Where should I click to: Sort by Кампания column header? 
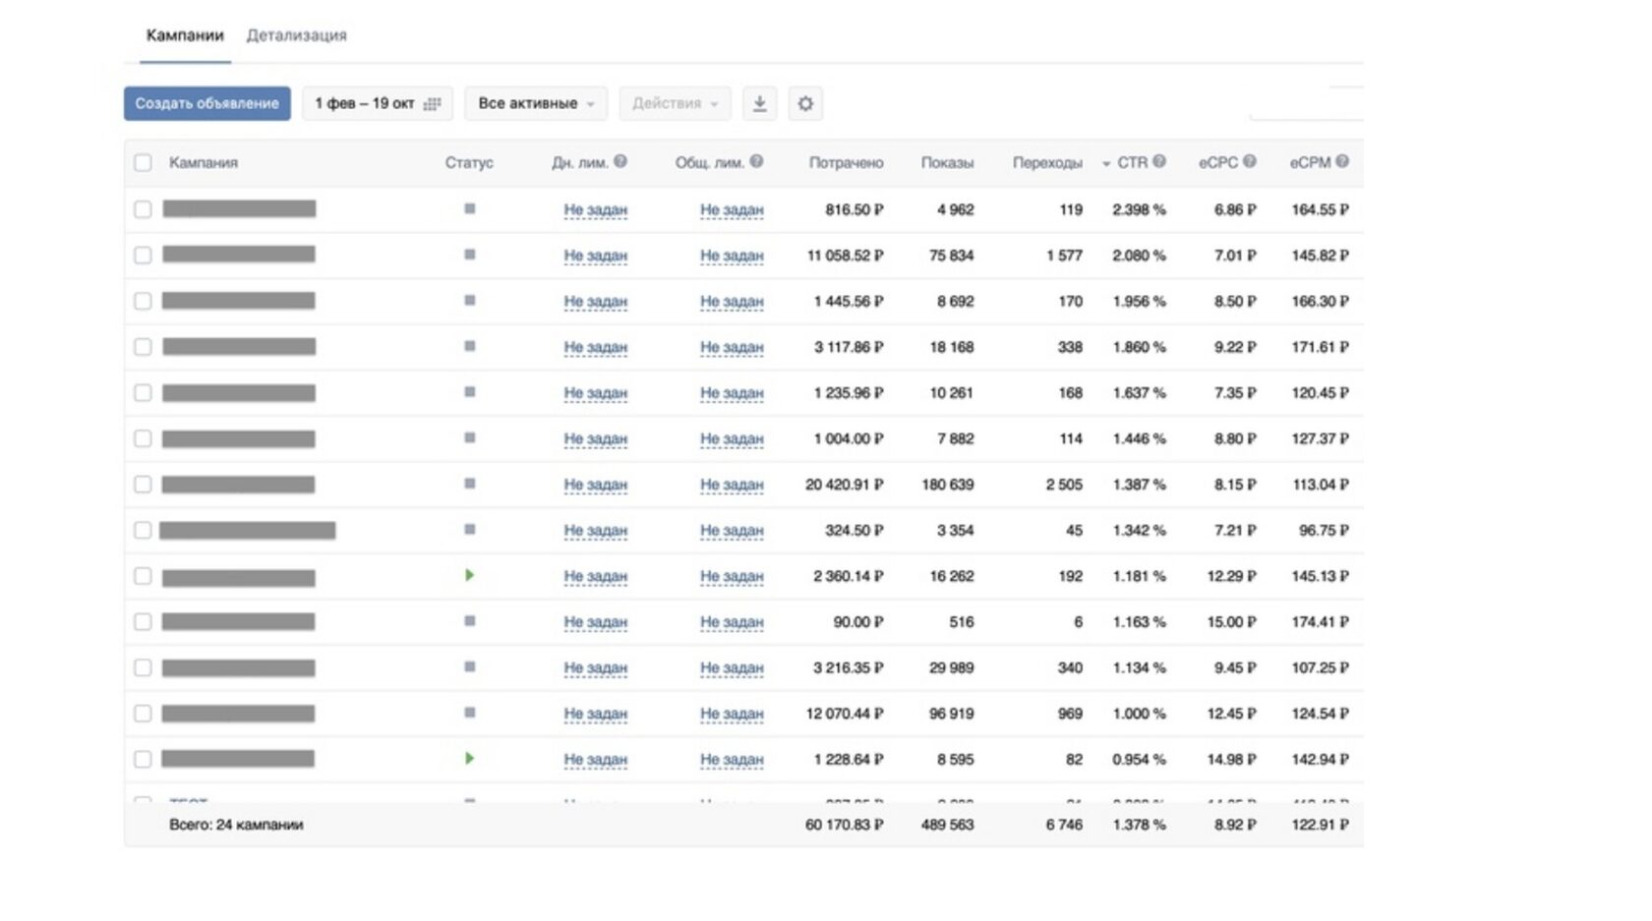point(204,162)
